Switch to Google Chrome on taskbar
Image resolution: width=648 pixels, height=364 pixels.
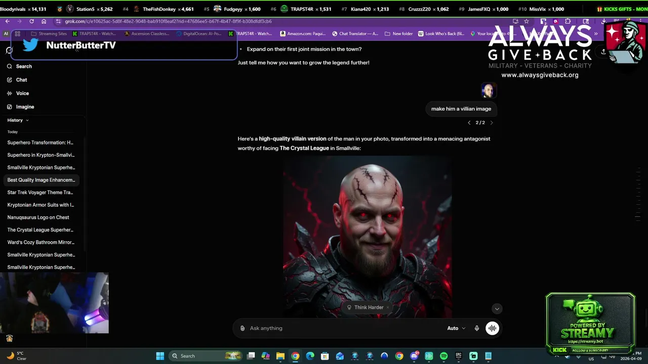(x=295, y=356)
